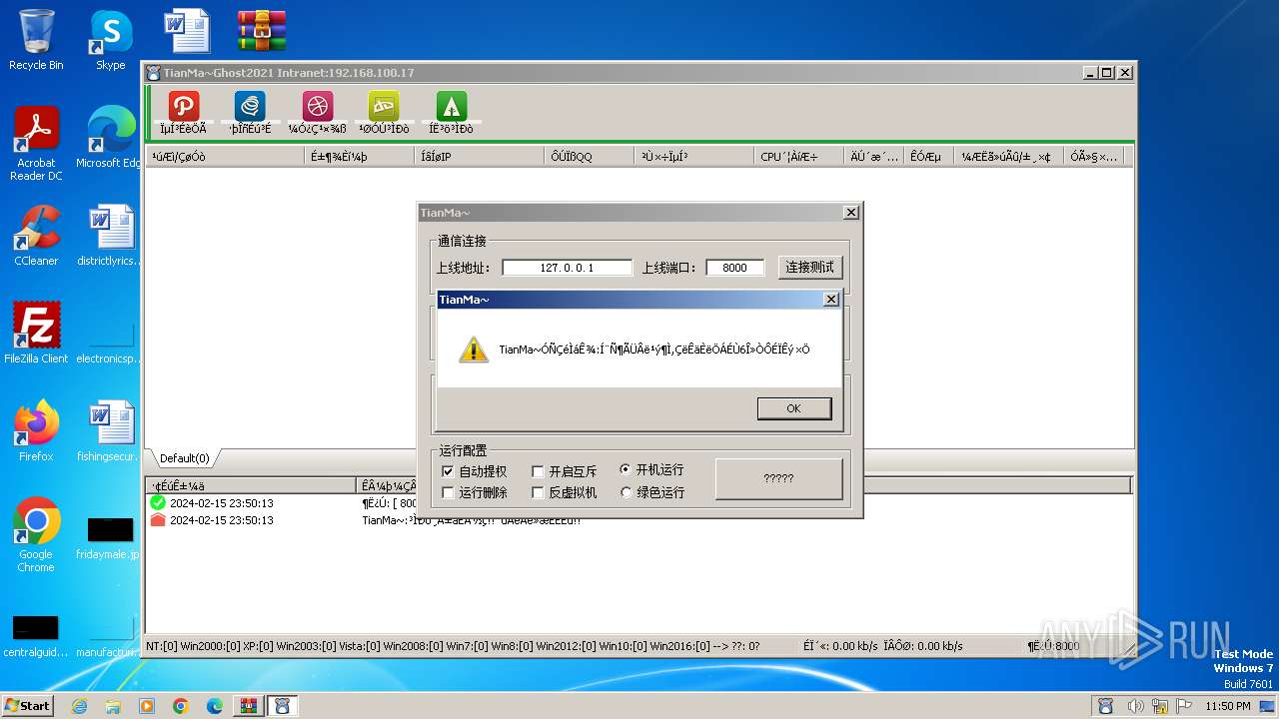1279x719 pixels.
Task: Toggle the 开启互斥 checkbox
Action: click(538, 471)
